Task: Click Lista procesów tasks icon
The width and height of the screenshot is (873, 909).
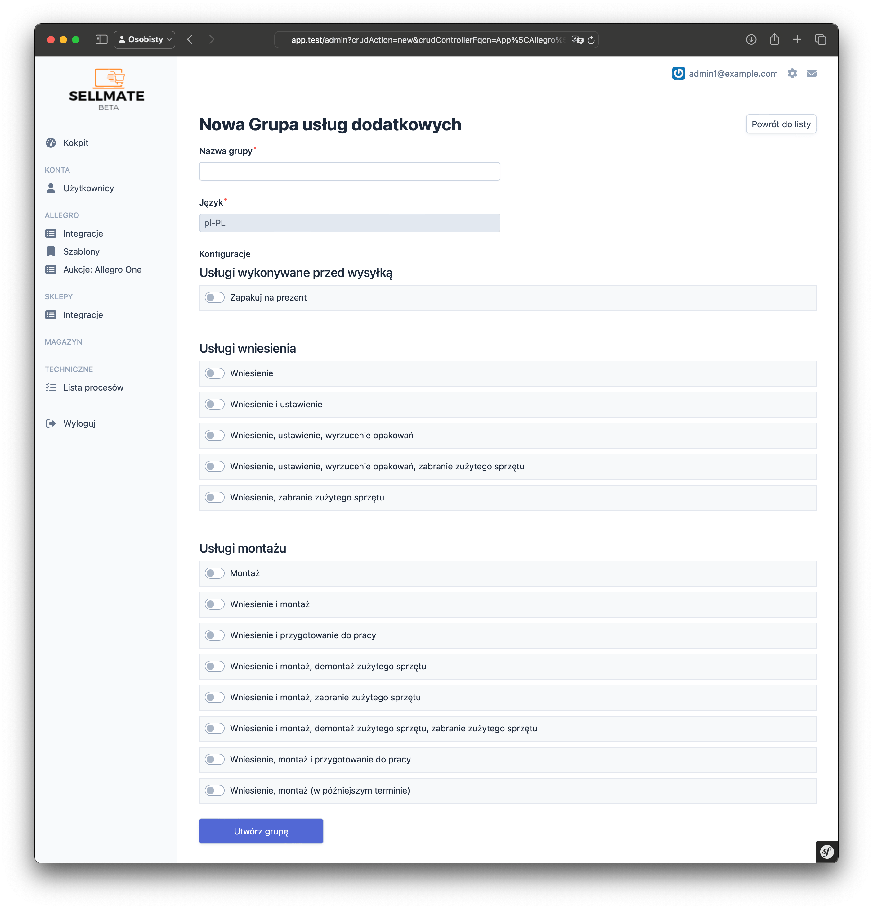Action: coord(51,388)
